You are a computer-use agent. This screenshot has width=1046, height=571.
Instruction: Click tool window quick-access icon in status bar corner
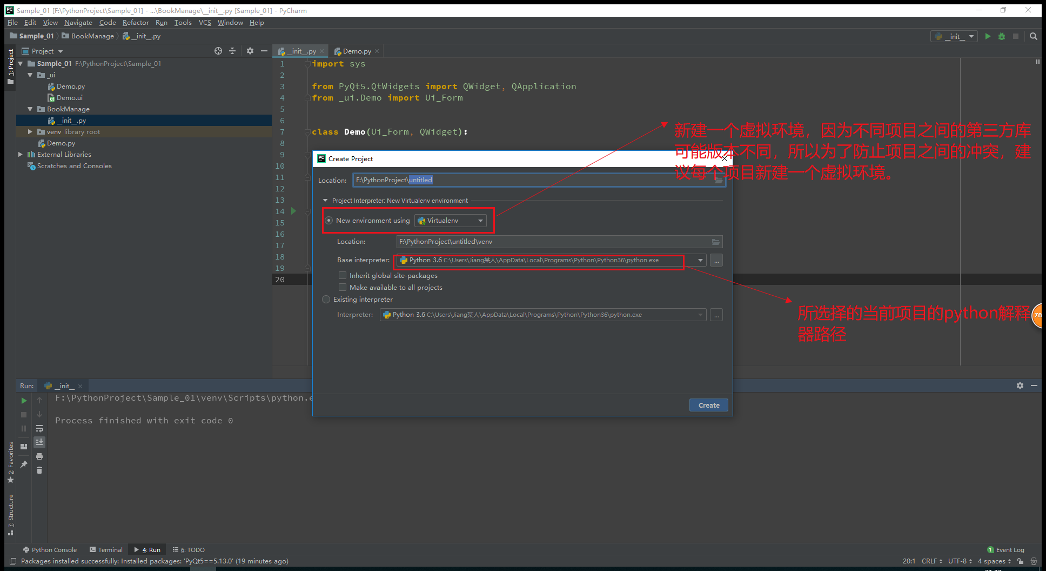tap(13, 561)
